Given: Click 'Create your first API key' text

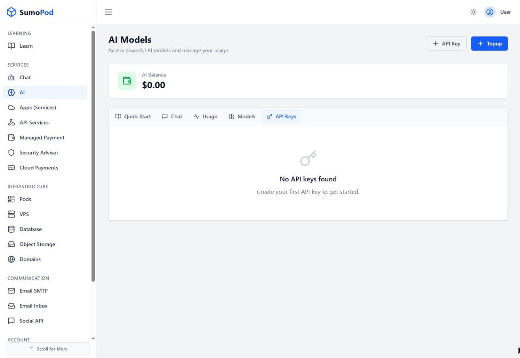Looking at the screenshot, I should point(308,192).
